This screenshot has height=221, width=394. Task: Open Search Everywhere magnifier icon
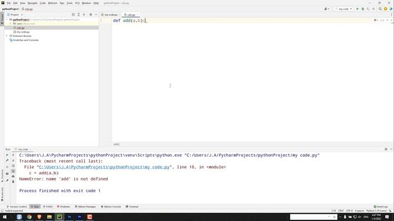[380, 9]
